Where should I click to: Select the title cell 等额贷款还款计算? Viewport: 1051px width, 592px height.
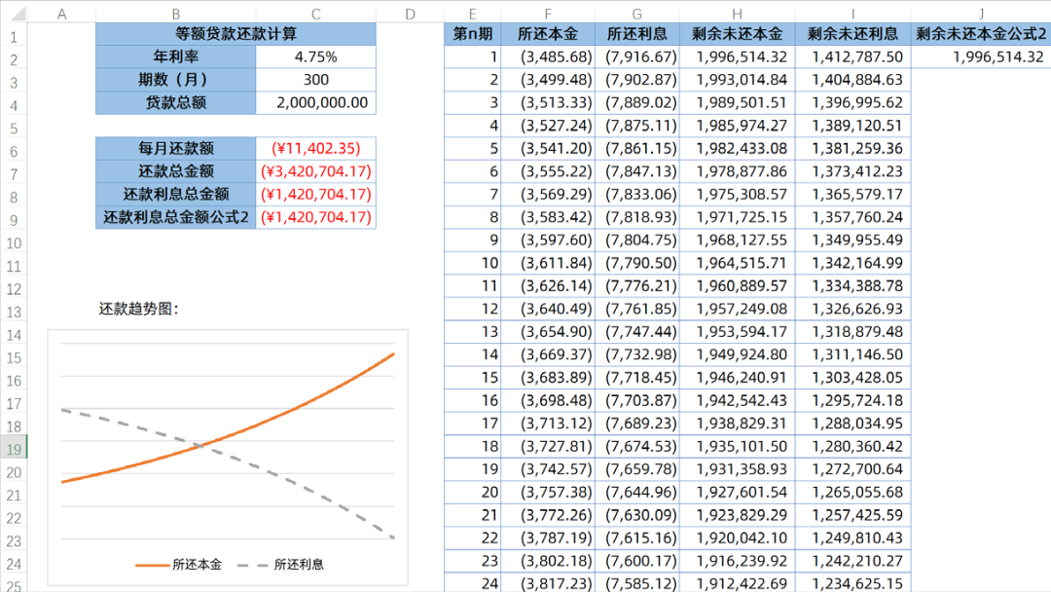[x=236, y=34]
